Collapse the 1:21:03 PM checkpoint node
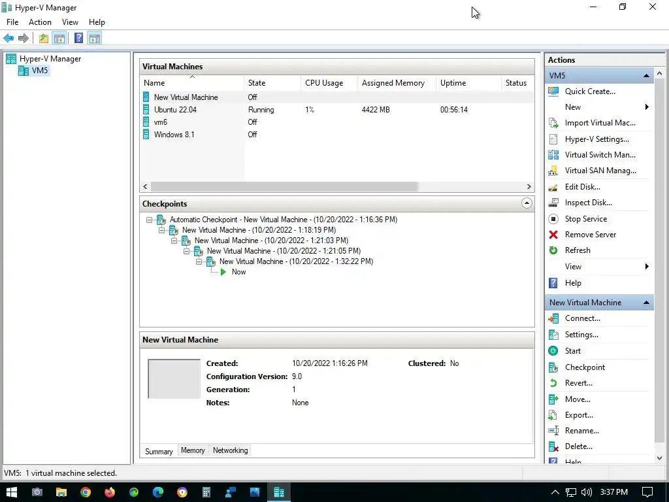 point(174,241)
